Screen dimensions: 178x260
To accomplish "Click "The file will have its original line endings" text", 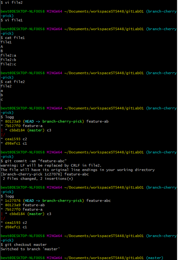I will [x=78, y=170].
